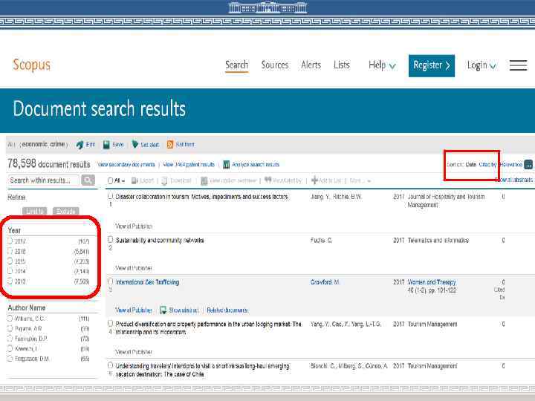This screenshot has height=401, width=535.
Task: Click the orange RSS Set feed icon
Action: coord(170,145)
